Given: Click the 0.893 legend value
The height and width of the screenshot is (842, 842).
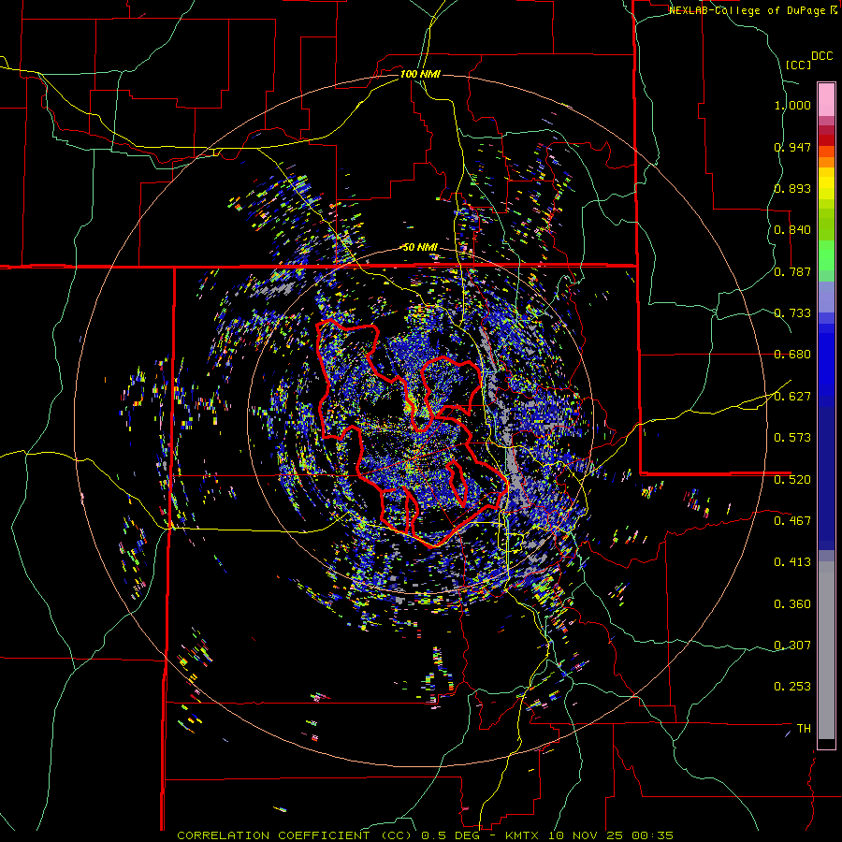Looking at the screenshot, I should [x=792, y=188].
